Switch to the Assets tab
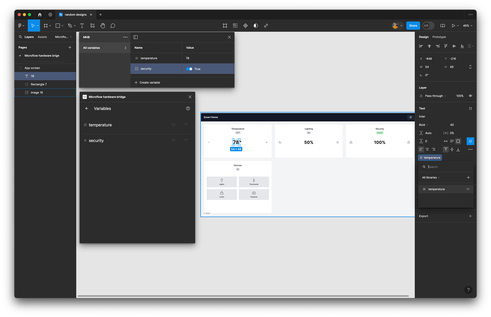The height and width of the screenshot is (317, 491). coord(42,37)
